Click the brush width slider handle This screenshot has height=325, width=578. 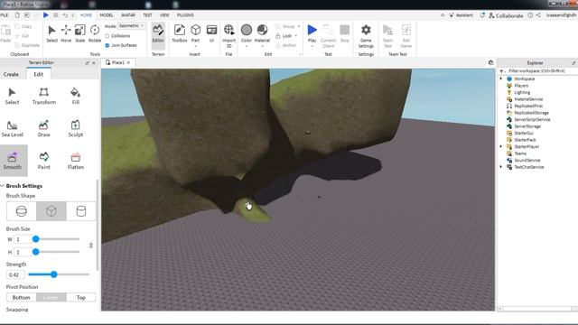tap(36, 239)
